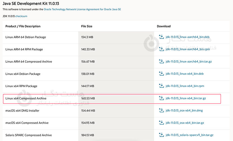
Task: Click download icon for osx-x64 dmg installer
Action: click(161, 110)
